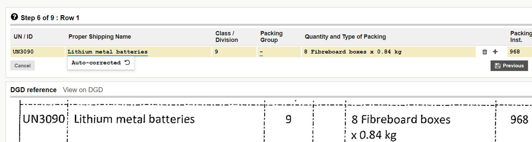Screen dimensions: 532x142
Task: Select the Packing Group field with dash
Action: 279,52
